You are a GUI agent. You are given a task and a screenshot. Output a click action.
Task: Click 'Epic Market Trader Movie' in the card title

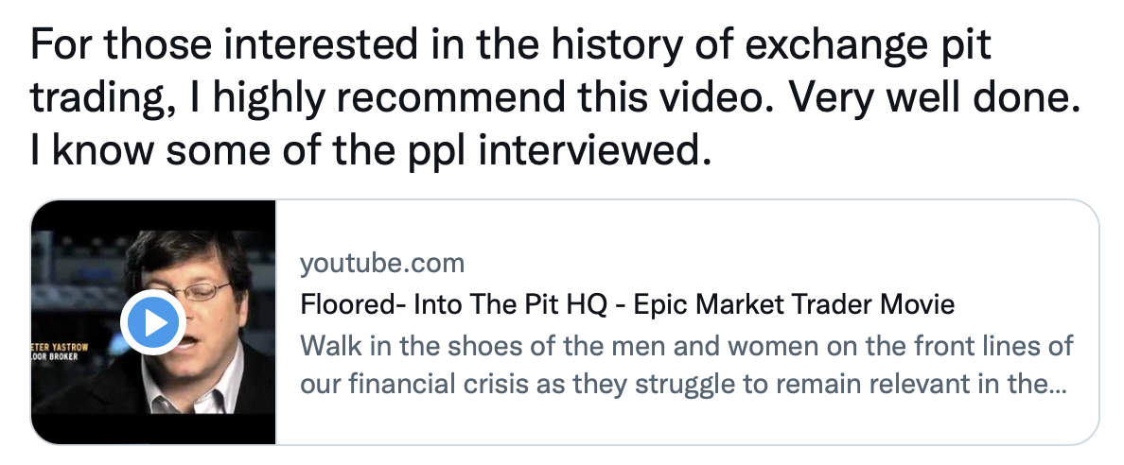tap(794, 304)
